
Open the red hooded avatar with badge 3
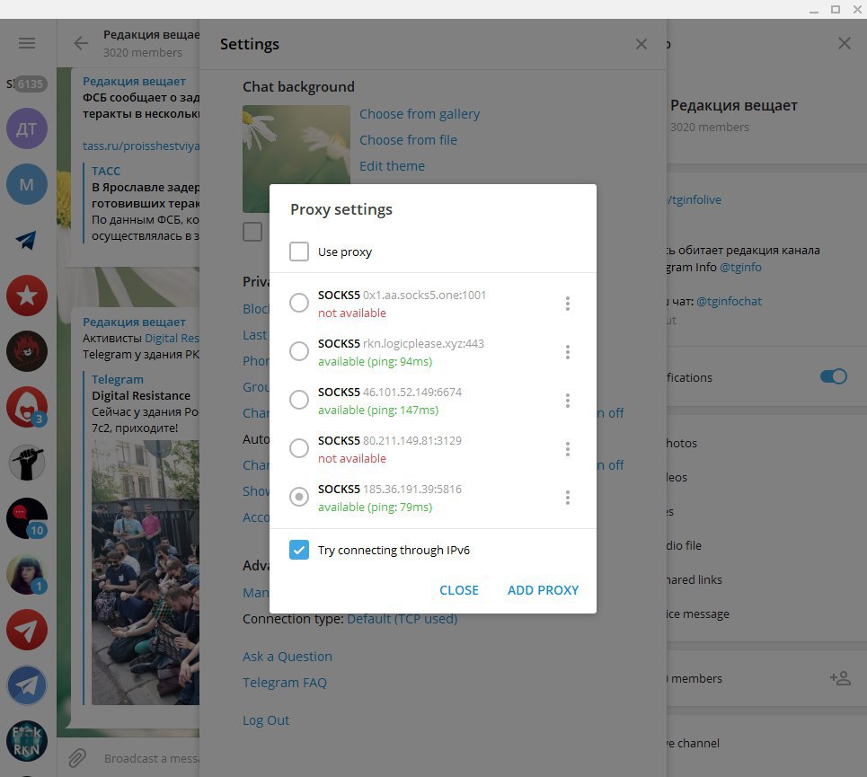[27, 407]
